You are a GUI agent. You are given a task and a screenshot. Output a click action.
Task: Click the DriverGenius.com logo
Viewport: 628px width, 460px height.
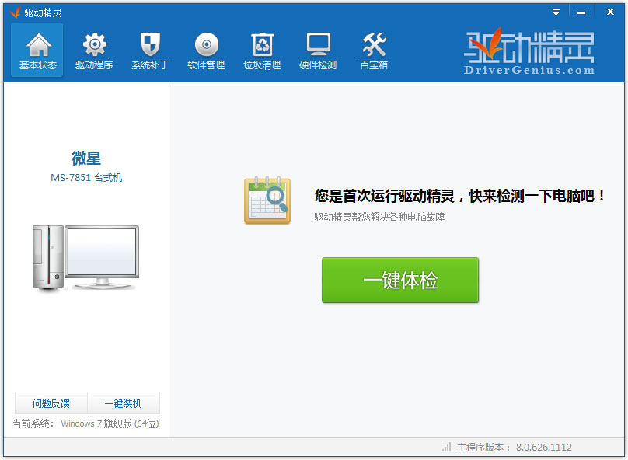point(529,51)
